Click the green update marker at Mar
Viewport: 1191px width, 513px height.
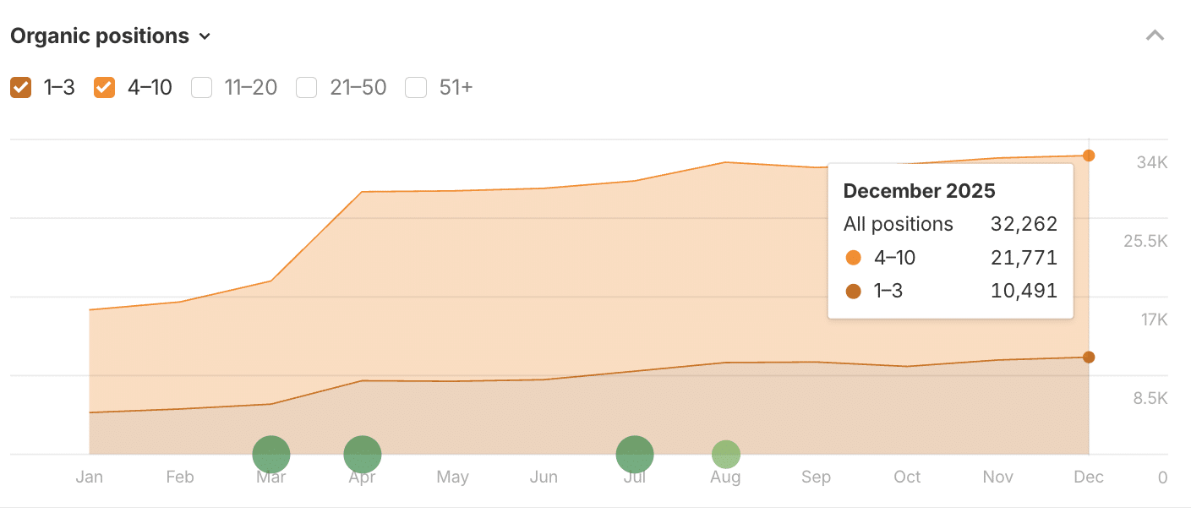coord(271,455)
